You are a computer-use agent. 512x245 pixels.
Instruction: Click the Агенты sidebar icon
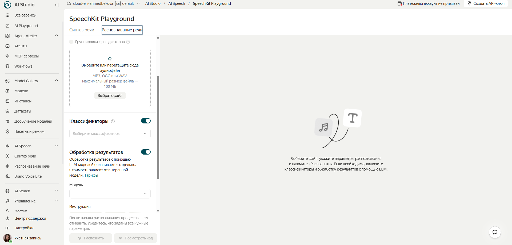7,46
